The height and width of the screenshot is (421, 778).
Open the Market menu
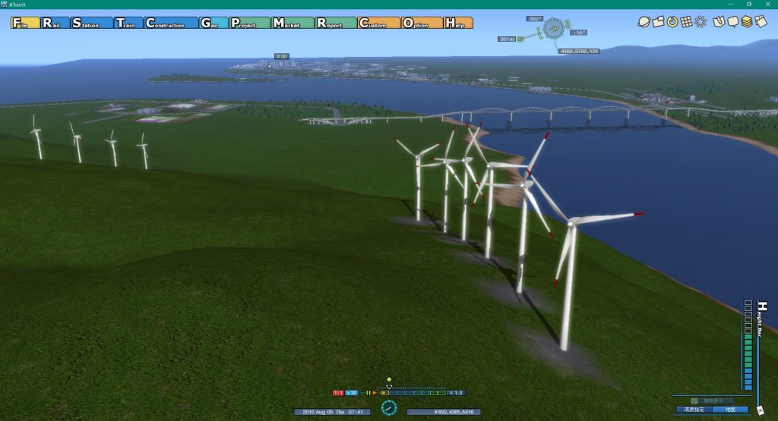[293, 23]
